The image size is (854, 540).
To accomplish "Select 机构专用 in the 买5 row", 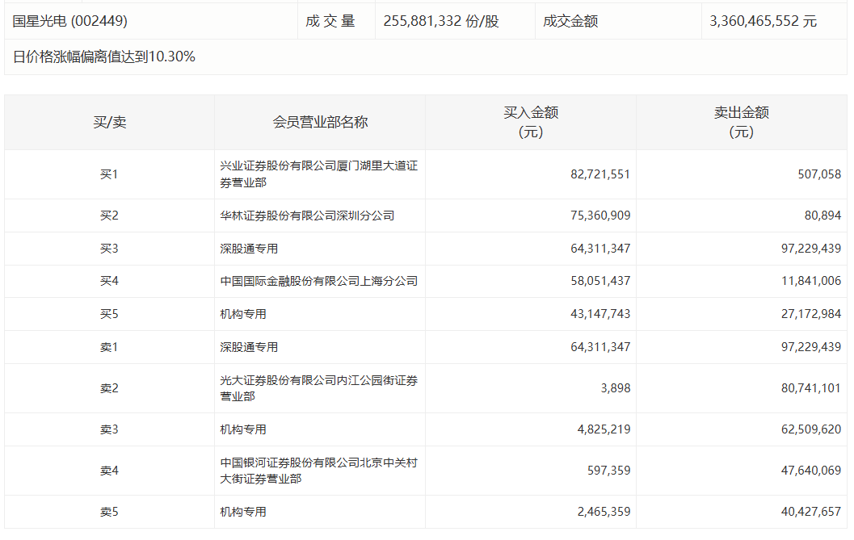I will (243, 314).
